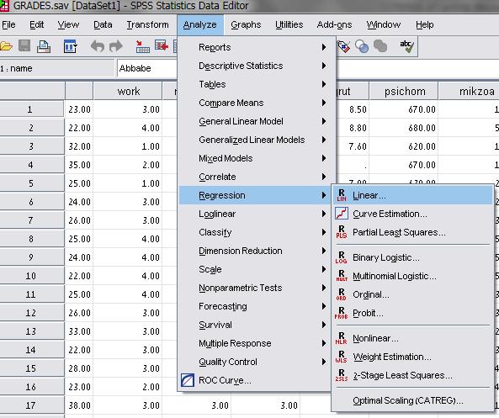This screenshot has width=499, height=418.
Task: Click the Redo arrow icon
Action: coord(116,46)
